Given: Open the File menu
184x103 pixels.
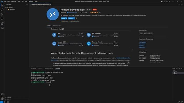Looking at the screenshot, I should [x=5, y=1].
